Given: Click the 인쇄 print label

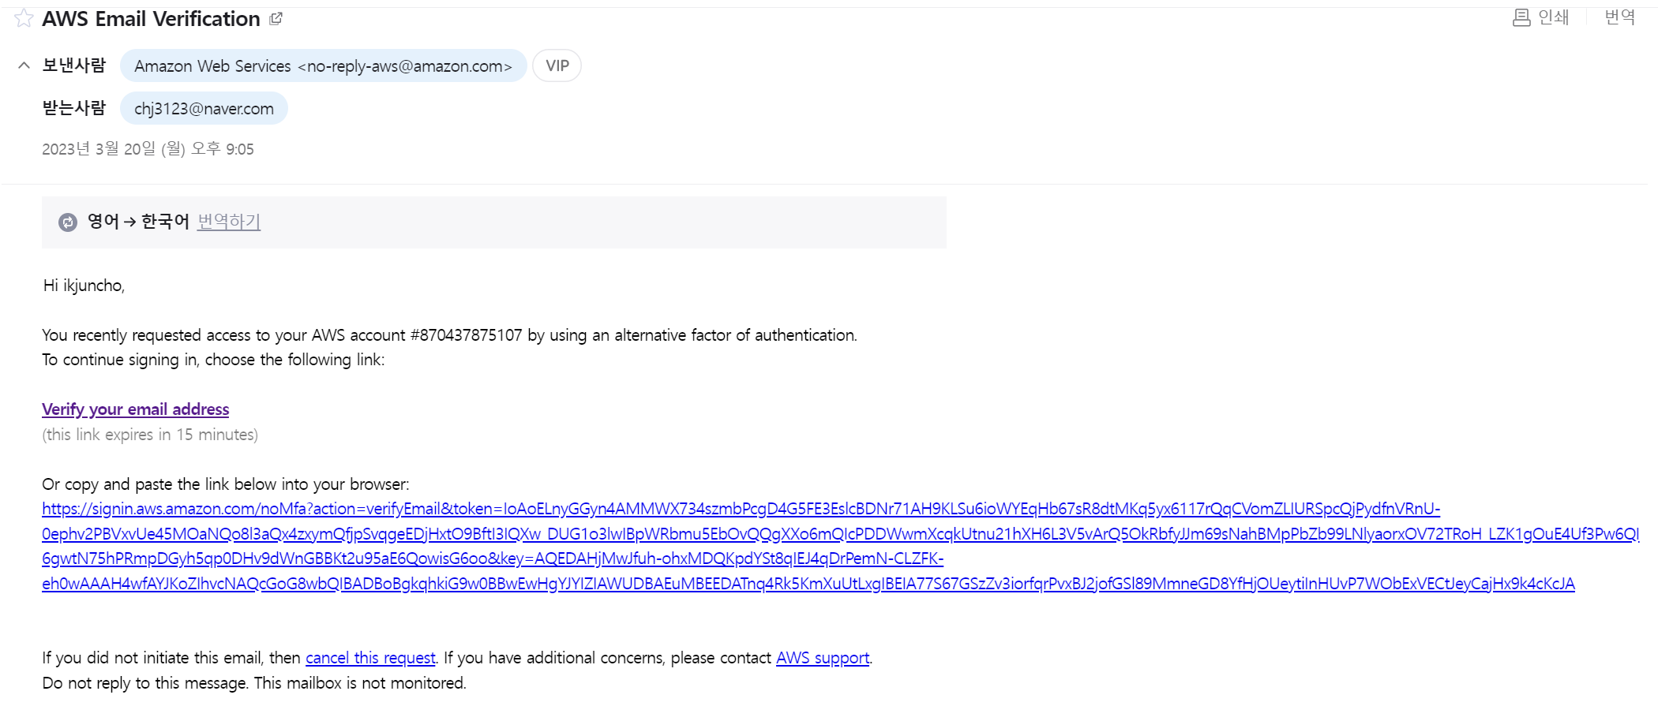Looking at the screenshot, I should [1554, 17].
